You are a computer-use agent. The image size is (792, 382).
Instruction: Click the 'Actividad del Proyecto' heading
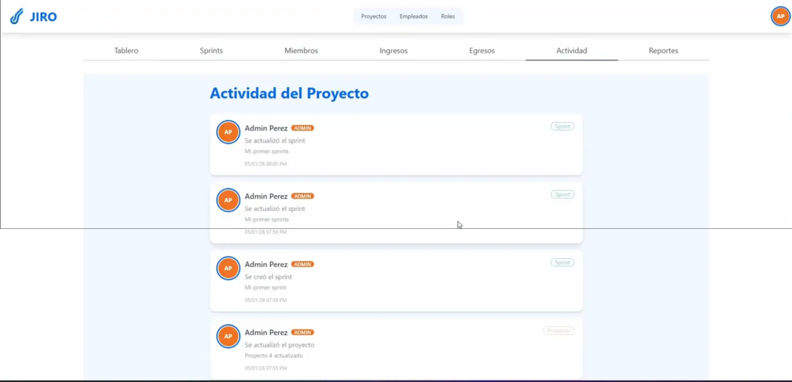click(290, 93)
